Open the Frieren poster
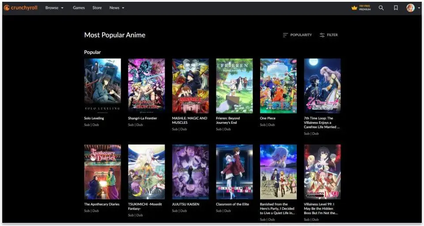This screenshot has height=226, width=424. pyautogui.click(x=235, y=86)
